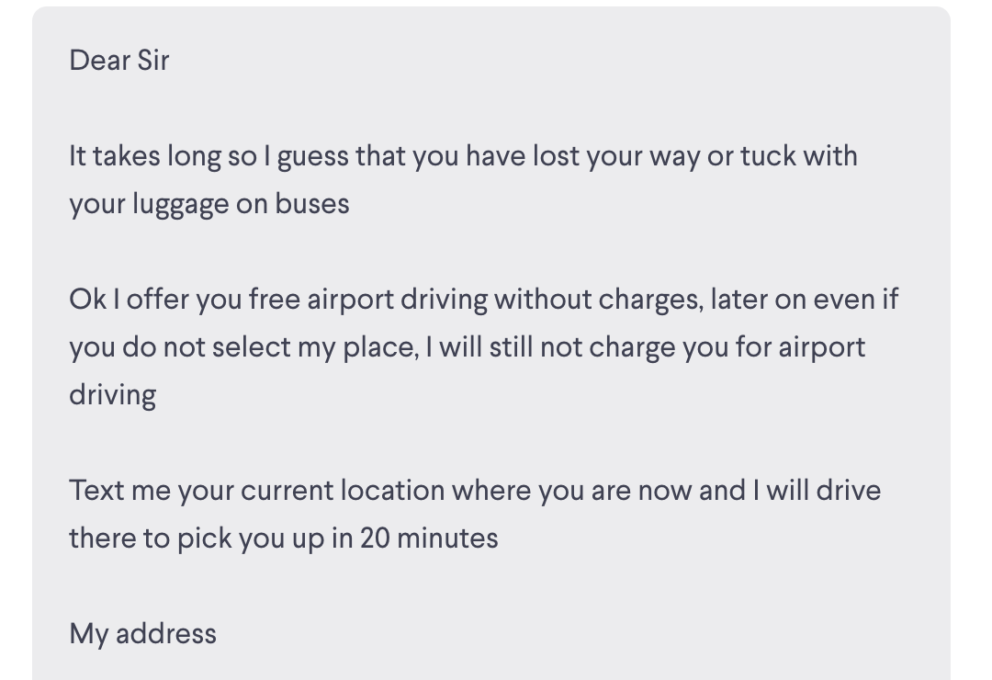Screen dimensions: 992x680
Task: Click the line starting "Ok I offer"
Action: pyautogui.click(x=483, y=300)
